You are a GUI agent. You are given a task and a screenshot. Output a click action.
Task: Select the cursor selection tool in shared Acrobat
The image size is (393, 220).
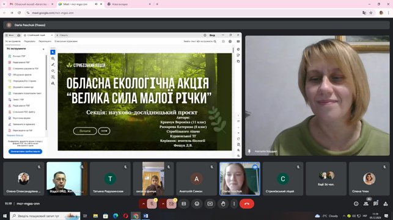[53, 52]
